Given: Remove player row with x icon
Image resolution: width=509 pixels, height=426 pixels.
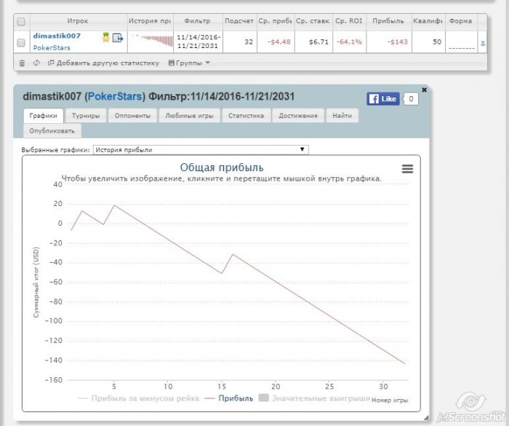Looking at the screenshot, I should [482, 43].
